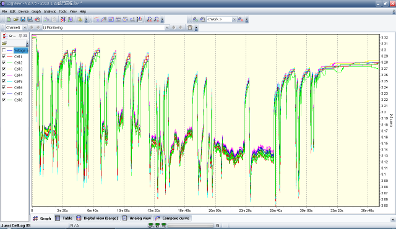Click the New file icon in toolbar
This screenshot has width=396, height=229.
9,19
